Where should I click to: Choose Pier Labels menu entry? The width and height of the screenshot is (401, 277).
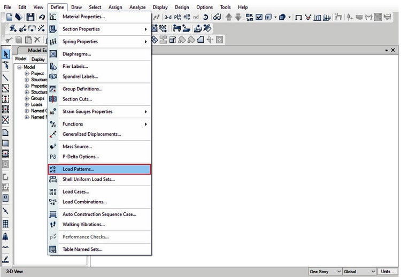point(99,66)
